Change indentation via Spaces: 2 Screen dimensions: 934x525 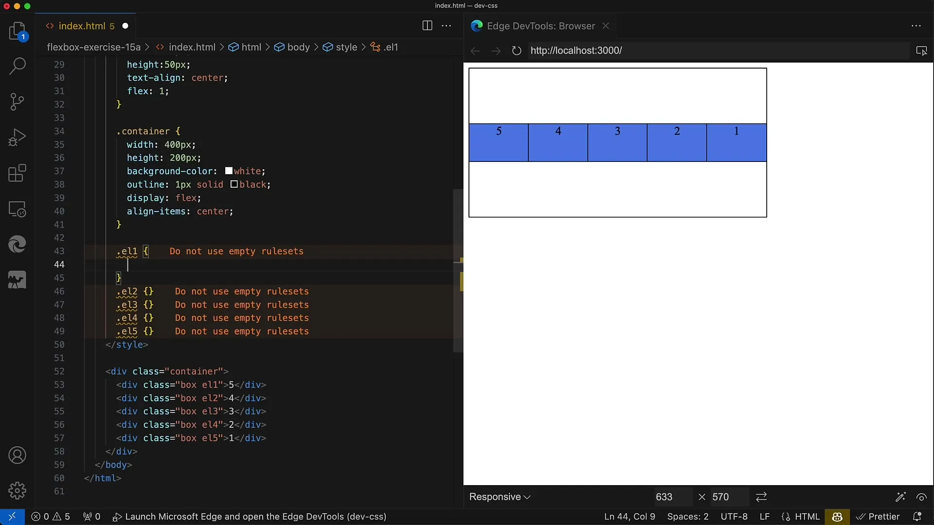pyautogui.click(x=688, y=517)
